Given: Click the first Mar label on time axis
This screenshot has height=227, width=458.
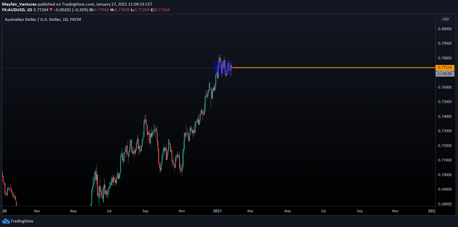Looking at the screenshot, I should tap(37, 211).
